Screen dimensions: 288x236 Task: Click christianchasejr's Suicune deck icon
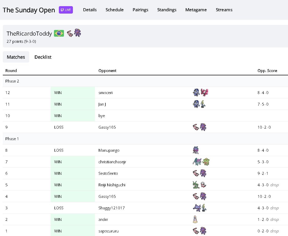pos(197,162)
